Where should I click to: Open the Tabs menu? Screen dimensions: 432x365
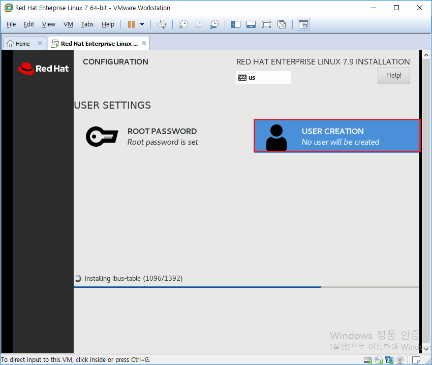click(87, 24)
